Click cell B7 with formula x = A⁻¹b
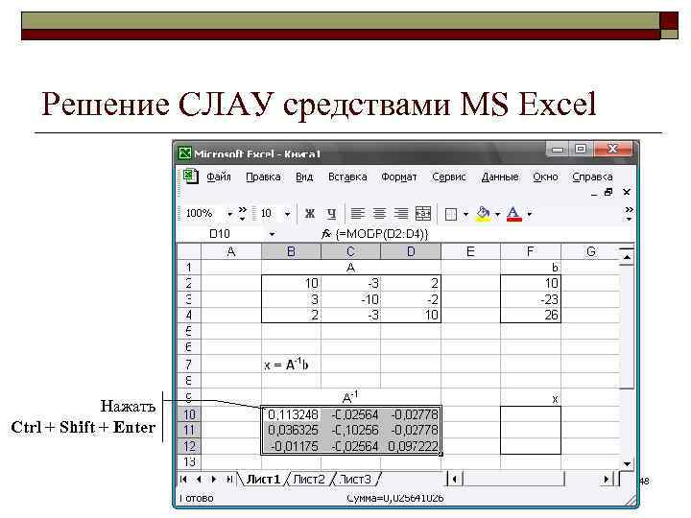Image resolution: width=691 pixels, height=518 pixels. [x=291, y=365]
